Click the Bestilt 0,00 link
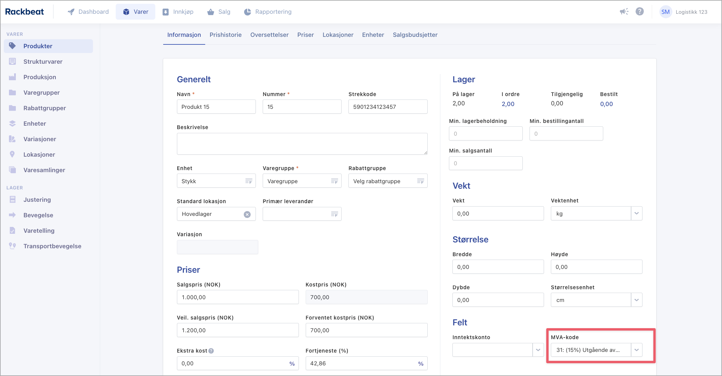722x376 pixels. coord(606,104)
